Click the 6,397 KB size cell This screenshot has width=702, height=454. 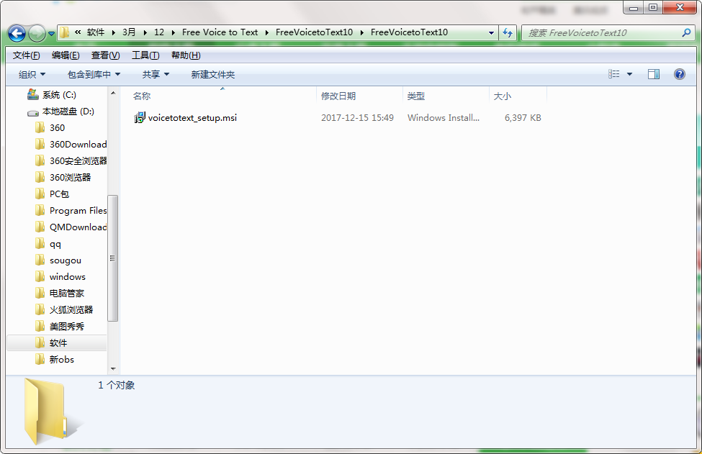(523, 118)
